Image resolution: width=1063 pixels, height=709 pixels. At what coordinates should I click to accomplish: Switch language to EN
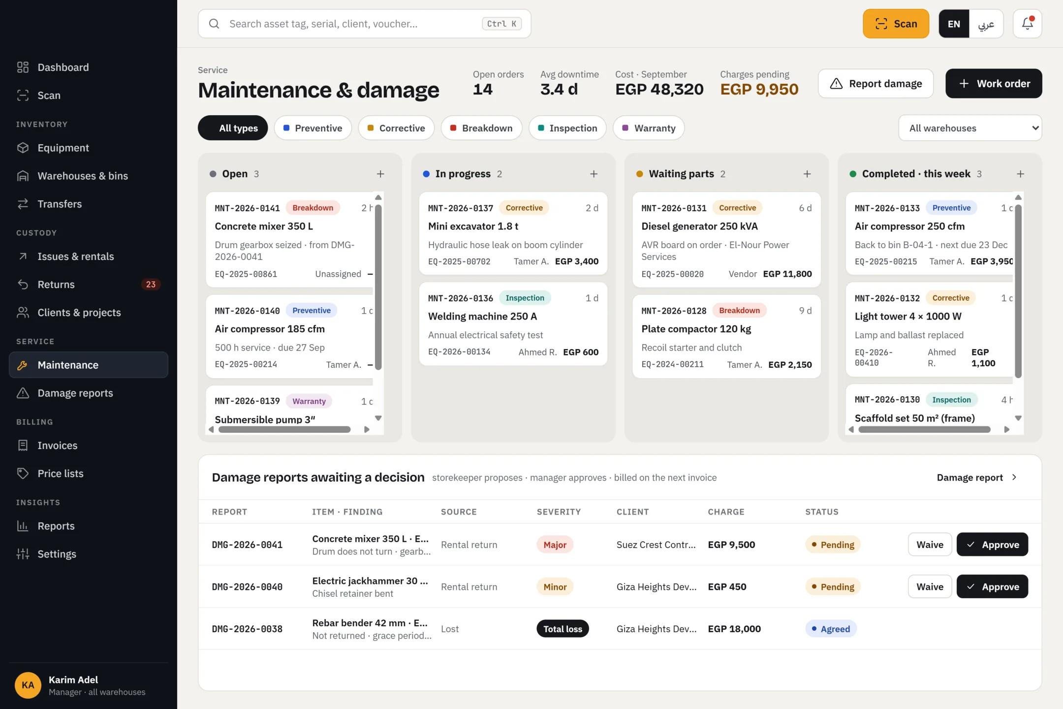pyautogui.click(x=954, y=24)
